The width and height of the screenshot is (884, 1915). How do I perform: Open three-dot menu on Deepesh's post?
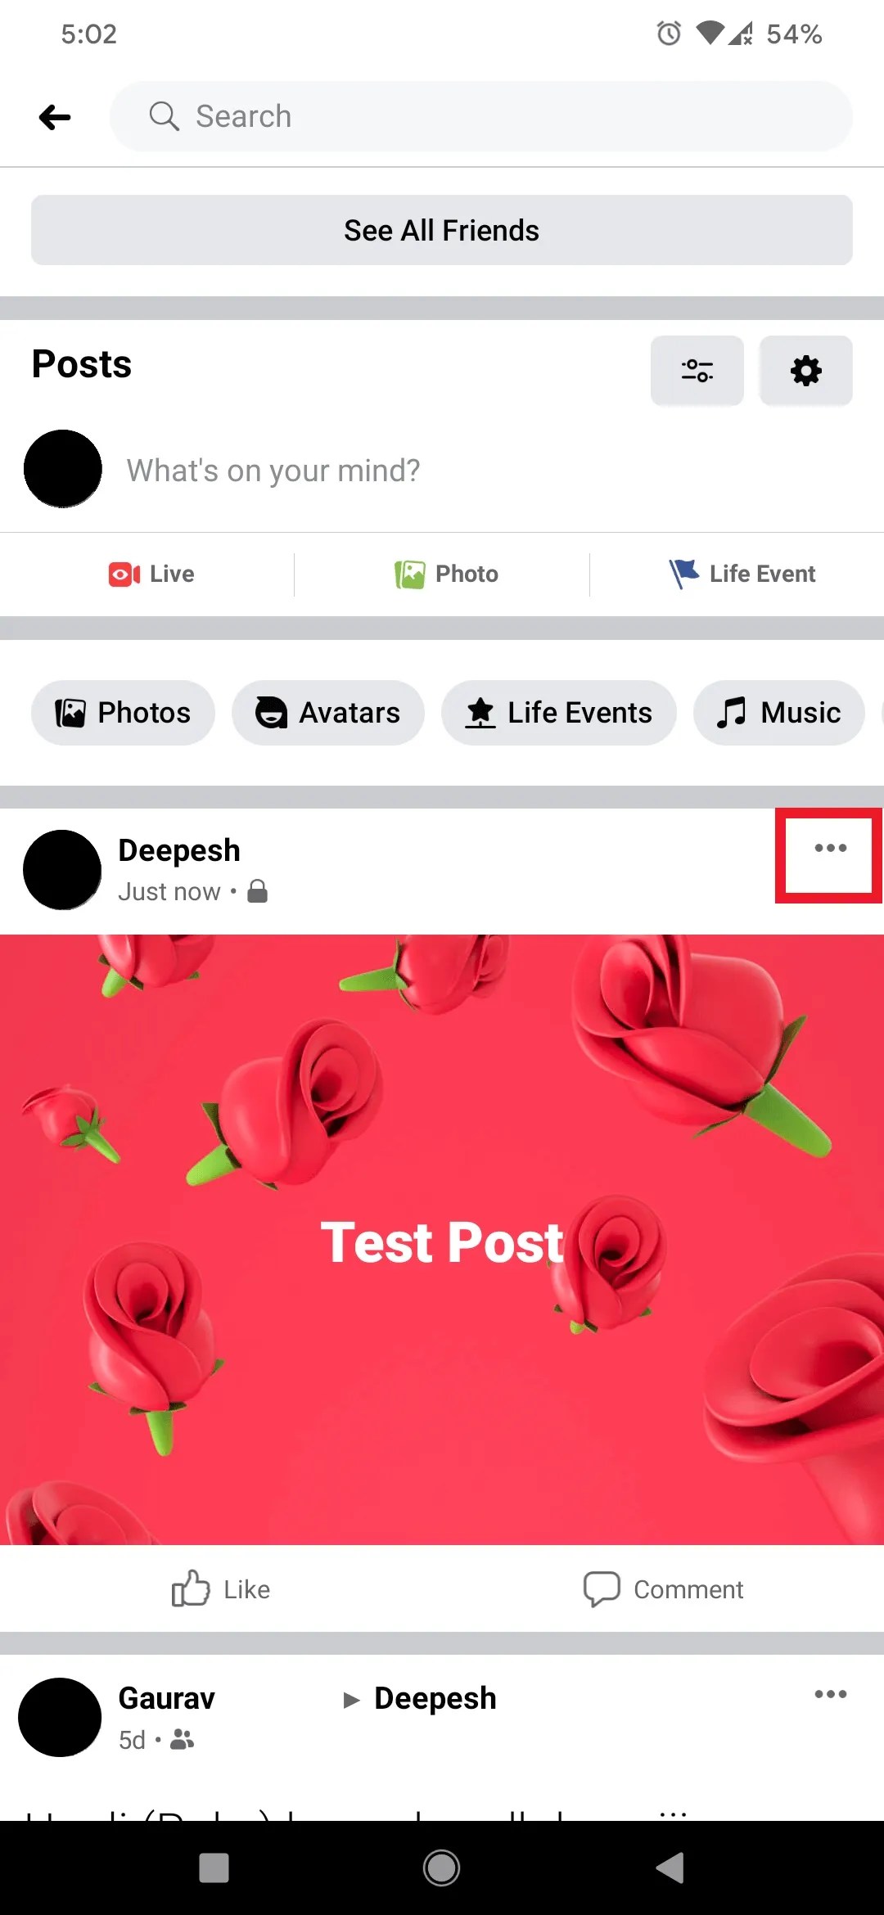click(x=830, y=848)
